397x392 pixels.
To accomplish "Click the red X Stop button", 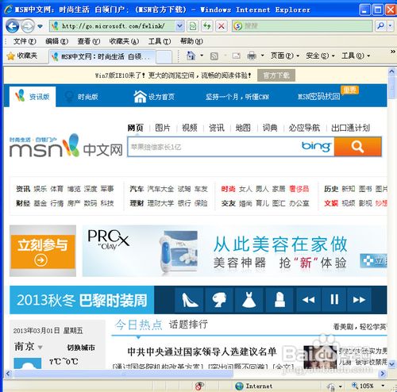I will [x=222, y=26].
